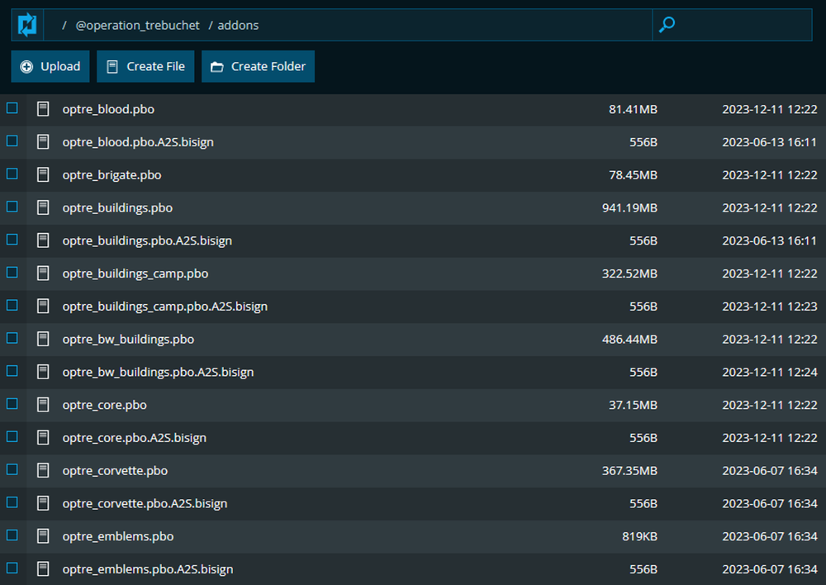This screenshot has width=826, height=585.
Task: Click the panel logo icon in the breadcrumb bar
Action: coord(26,24)
